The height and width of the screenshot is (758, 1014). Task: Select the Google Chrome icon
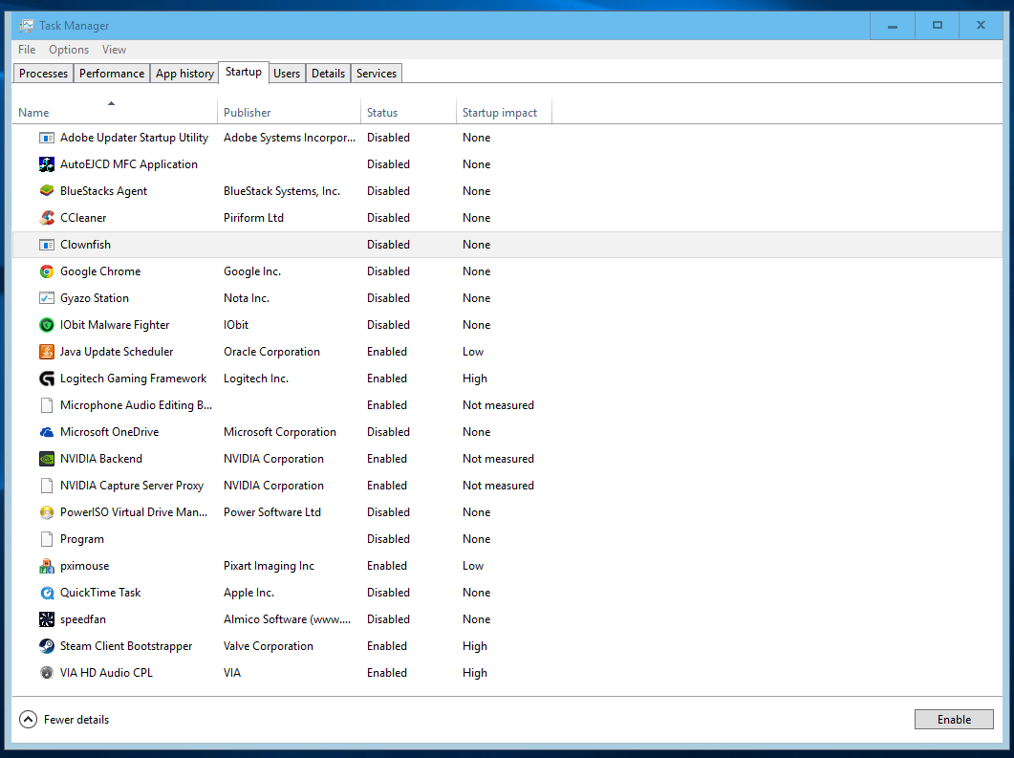coord(47,271)
